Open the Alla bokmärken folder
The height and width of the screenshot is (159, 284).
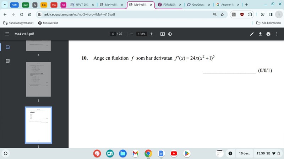268,23
